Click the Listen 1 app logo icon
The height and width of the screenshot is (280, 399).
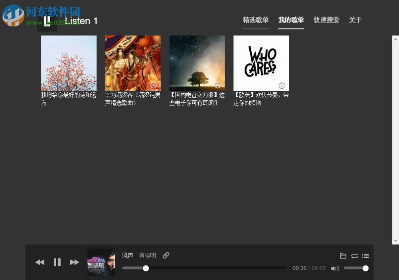(47, 21)
